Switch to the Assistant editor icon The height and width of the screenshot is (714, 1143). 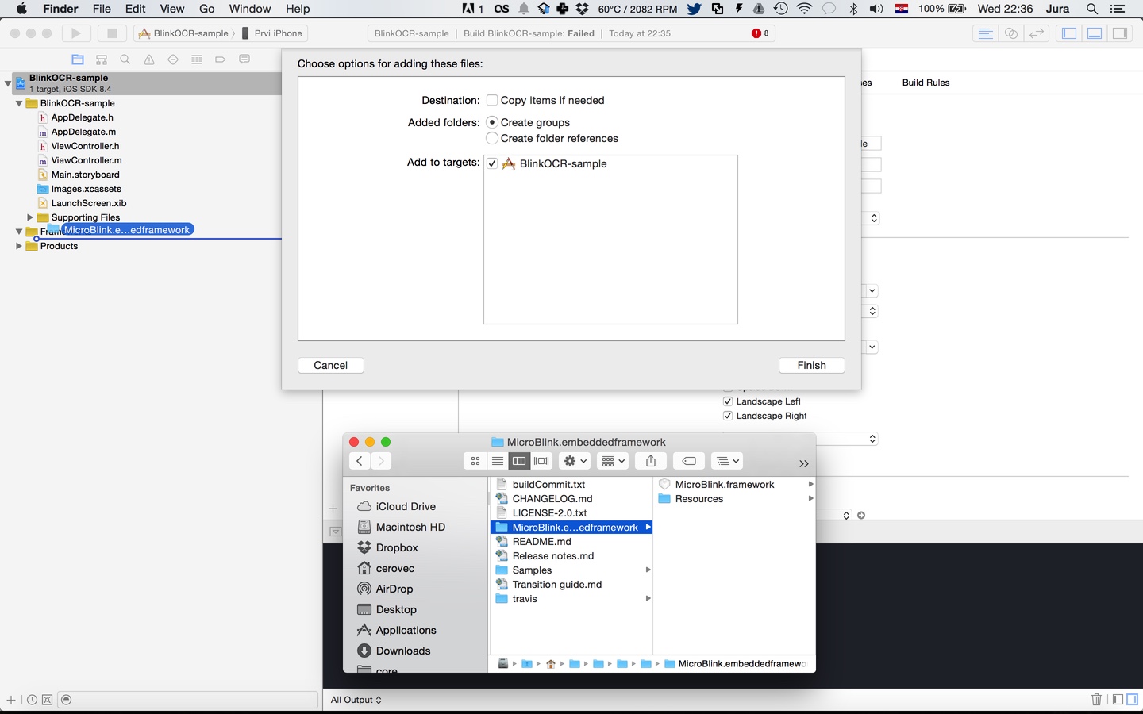tap(1010, 33)
